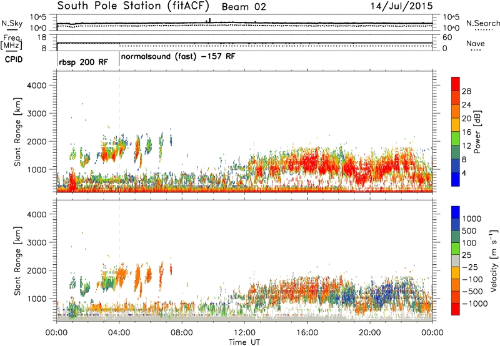Click 'Slant Range [km]' label of power panel
500x346 pixels.
(17, 132)
